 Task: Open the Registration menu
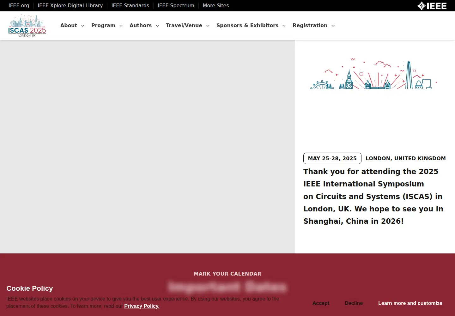click(x=310, y=26)
